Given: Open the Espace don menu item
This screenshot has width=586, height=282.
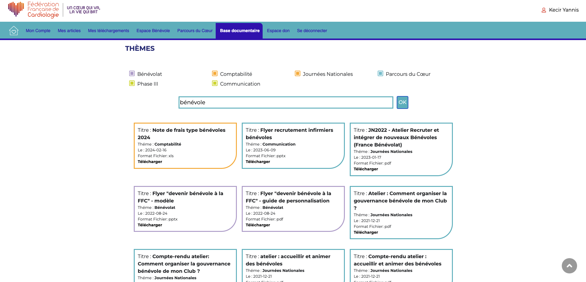Looking at the screenshot, I should 278,31.
